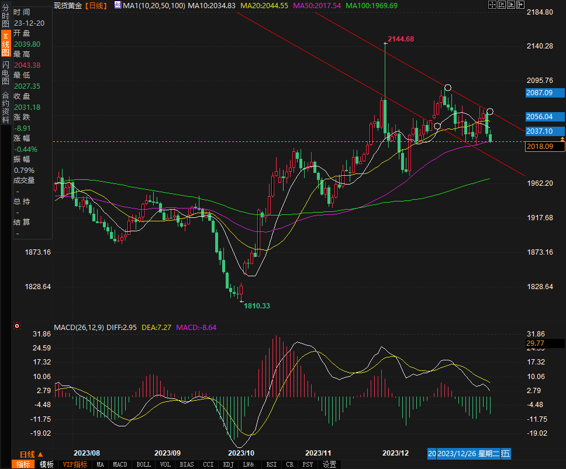Viewport: 566px width, 469px height.
Task: Click the 设置 button in indicator bar
Action: 330,464
